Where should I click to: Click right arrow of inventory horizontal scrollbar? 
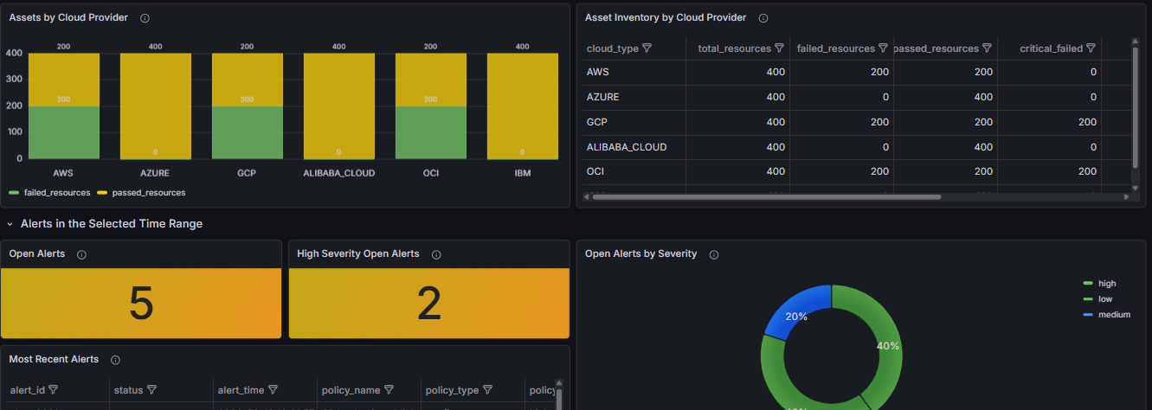(x=1126, y=197)
